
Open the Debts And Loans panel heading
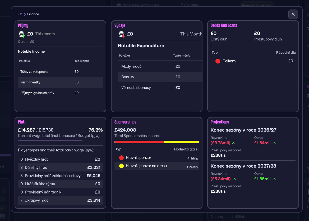point(224,25)
